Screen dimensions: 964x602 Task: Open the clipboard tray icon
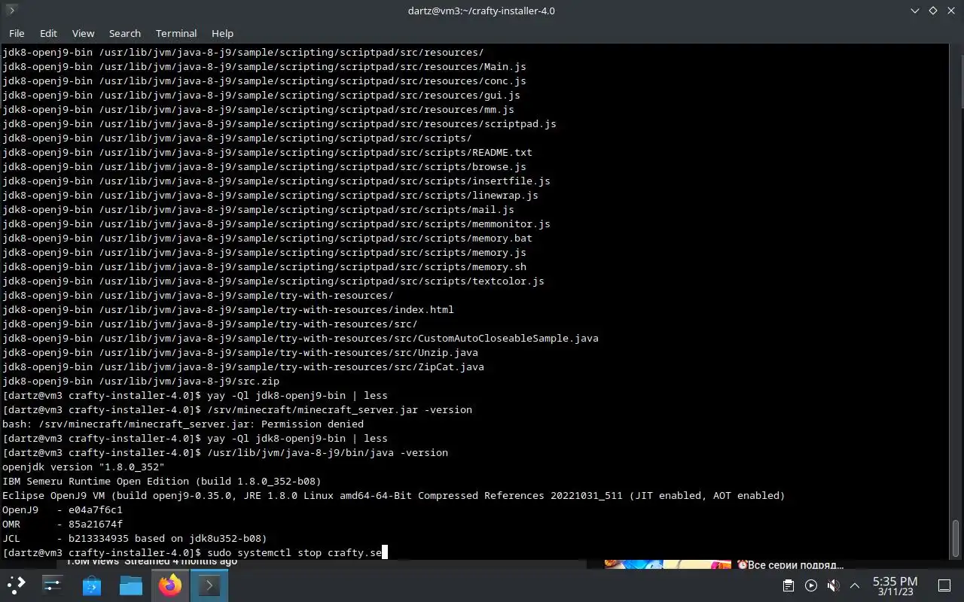coord(789,585)
